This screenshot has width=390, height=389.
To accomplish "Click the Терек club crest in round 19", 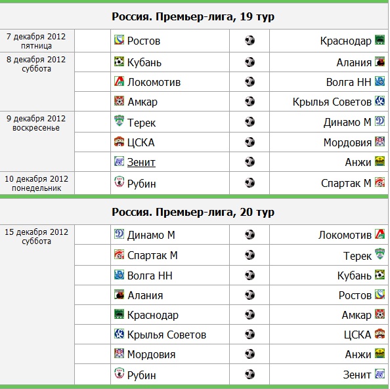I will tap(119, 121).
